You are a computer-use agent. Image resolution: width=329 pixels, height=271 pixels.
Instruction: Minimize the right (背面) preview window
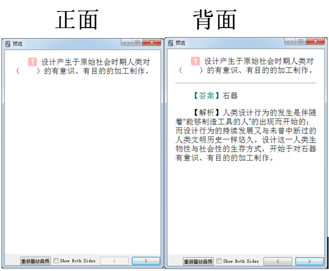(290, 42)
